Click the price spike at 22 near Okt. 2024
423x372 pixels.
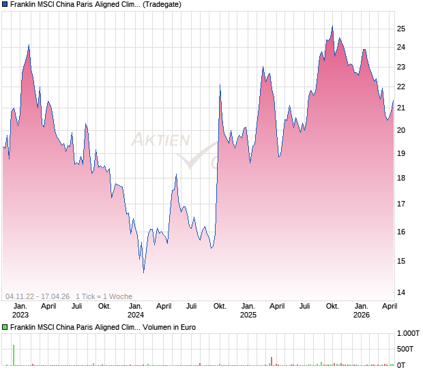[220, 85]
